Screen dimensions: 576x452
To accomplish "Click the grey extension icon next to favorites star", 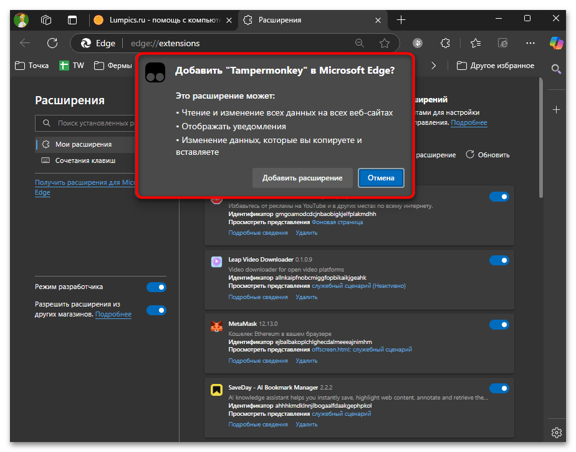I will [418, 43].
